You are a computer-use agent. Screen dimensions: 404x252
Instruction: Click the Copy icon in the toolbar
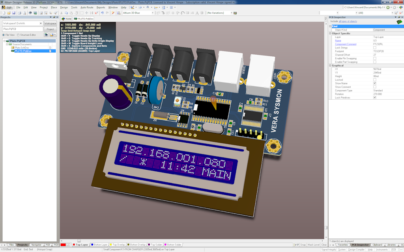(66, 13)
